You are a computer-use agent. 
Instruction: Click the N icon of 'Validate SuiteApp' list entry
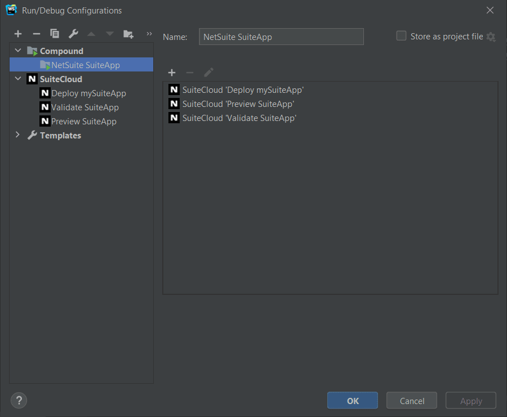pyautogui.click(x=174, y=118)
